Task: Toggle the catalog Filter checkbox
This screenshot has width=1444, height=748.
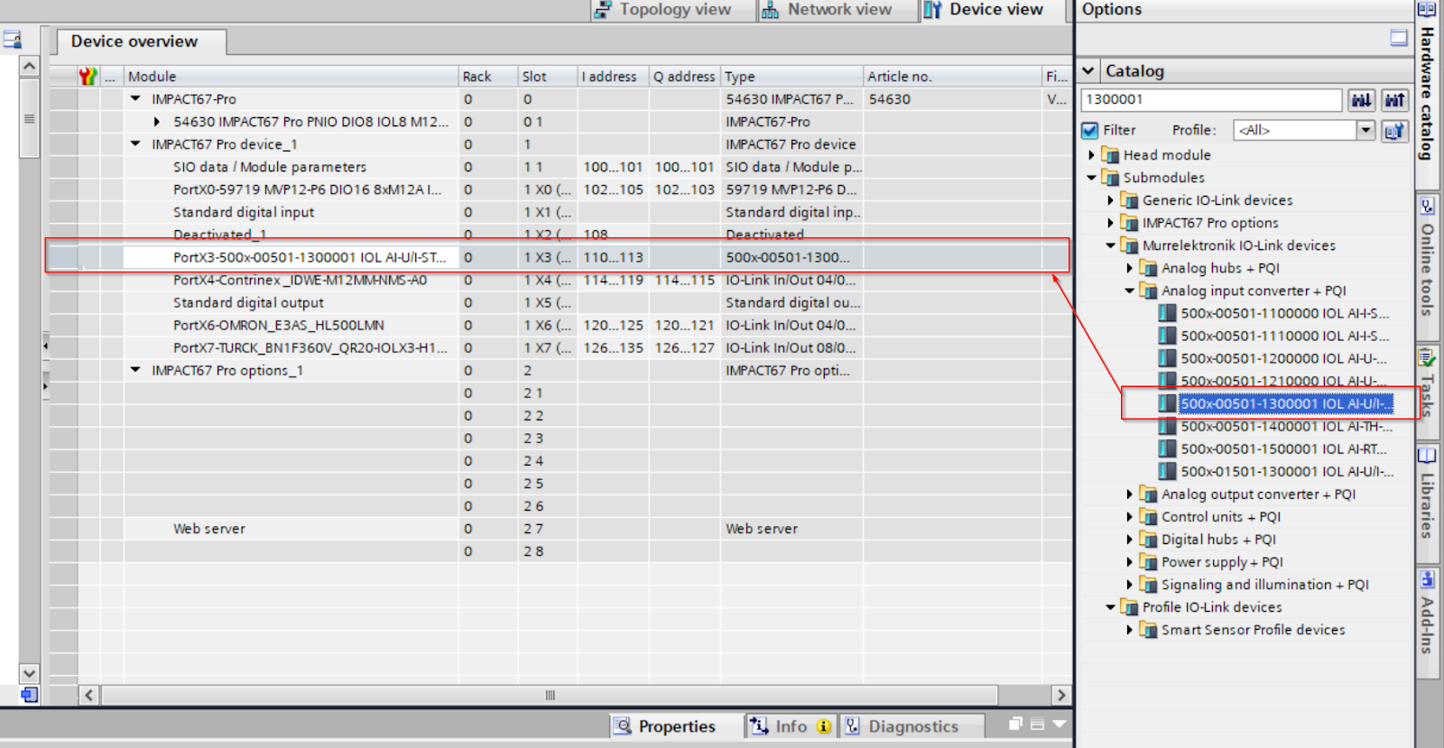Action: coord(1090,130)
